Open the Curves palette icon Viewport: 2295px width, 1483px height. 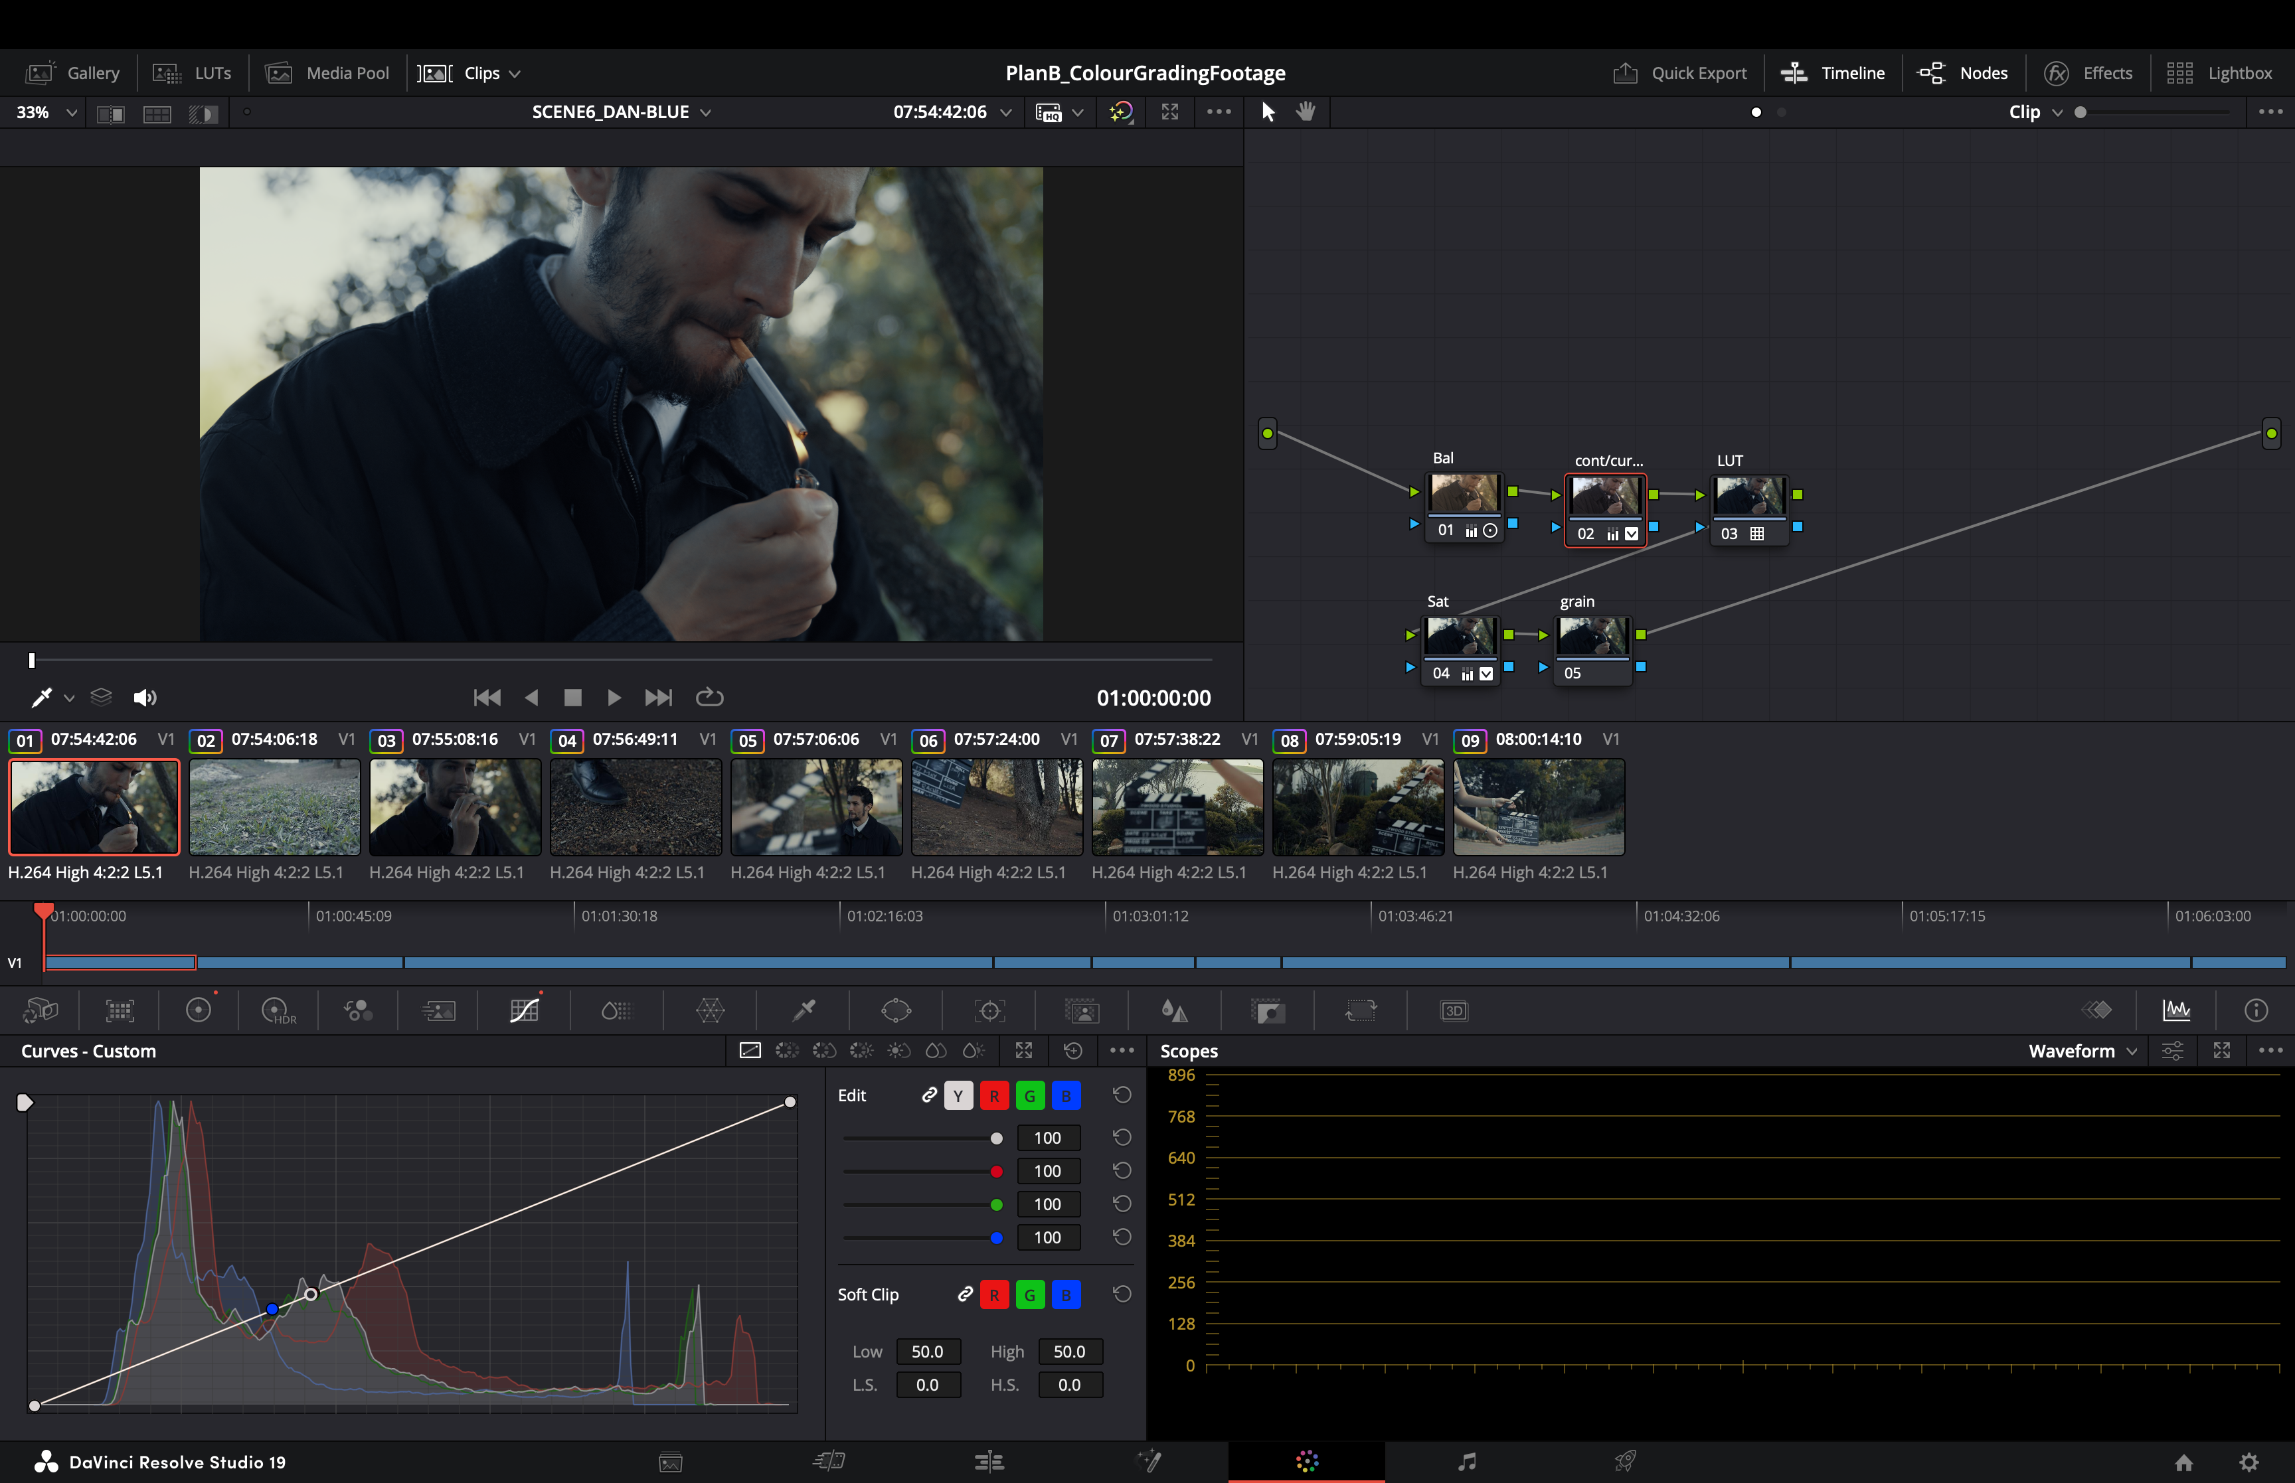tap(525, 1010)
